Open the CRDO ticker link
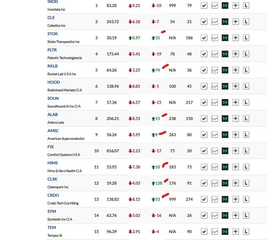The height and width of the screenshot is (240, 276). (x=53, y=196)
